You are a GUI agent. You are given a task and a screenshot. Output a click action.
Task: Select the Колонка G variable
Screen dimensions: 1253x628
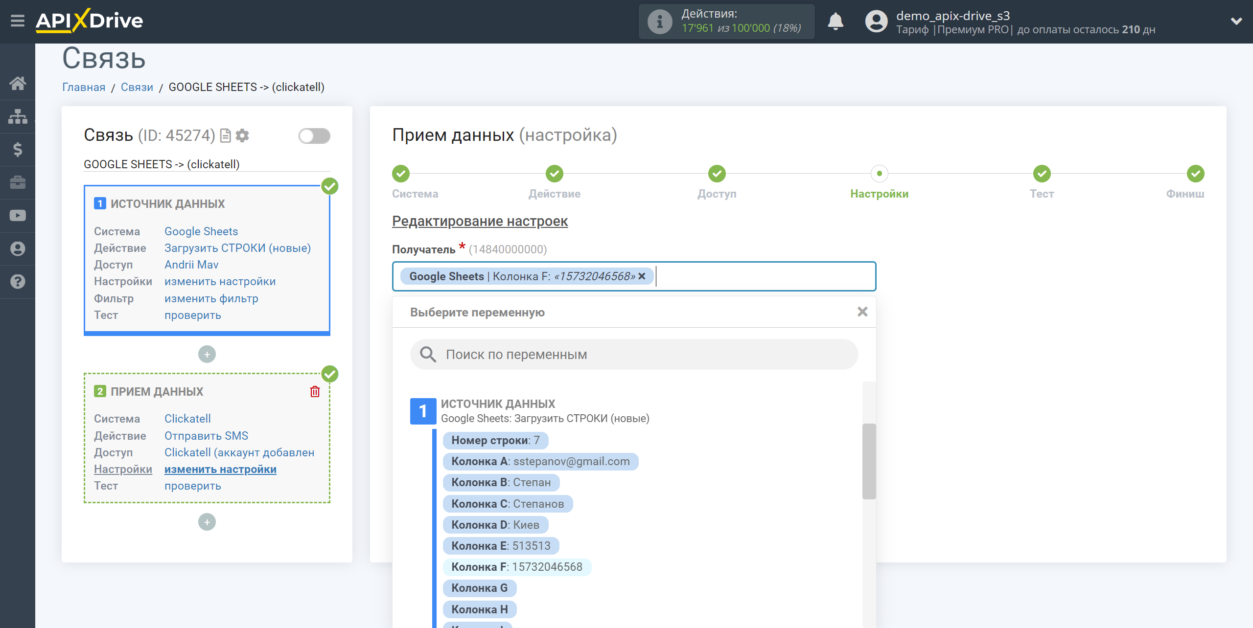[x=480, y=588]
